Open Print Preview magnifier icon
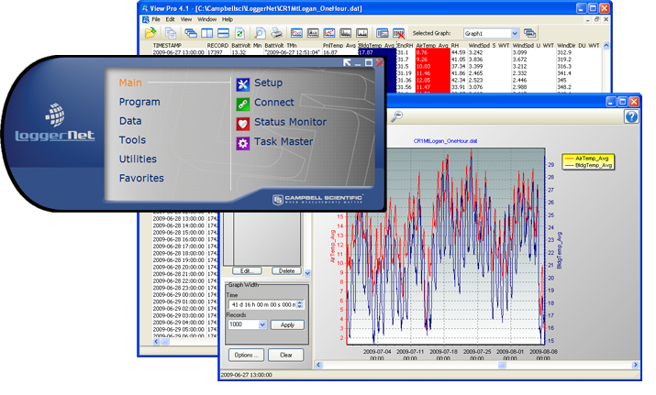Image resolution: width=656 pixels, height=395 pixels. pyautogui.click(x=260, y=33)
